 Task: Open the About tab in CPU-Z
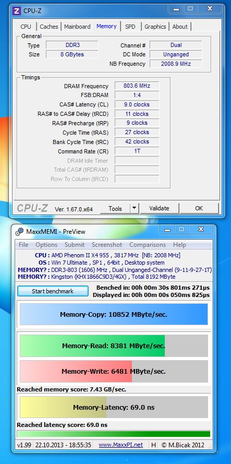pos(180,27)
